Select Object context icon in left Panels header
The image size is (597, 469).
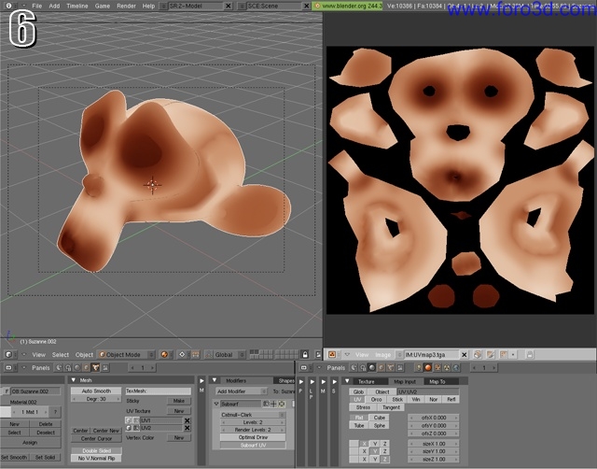point(87,367)
